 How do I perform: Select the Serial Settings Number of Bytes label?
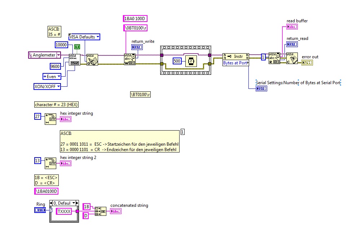(x=298, y=83)
